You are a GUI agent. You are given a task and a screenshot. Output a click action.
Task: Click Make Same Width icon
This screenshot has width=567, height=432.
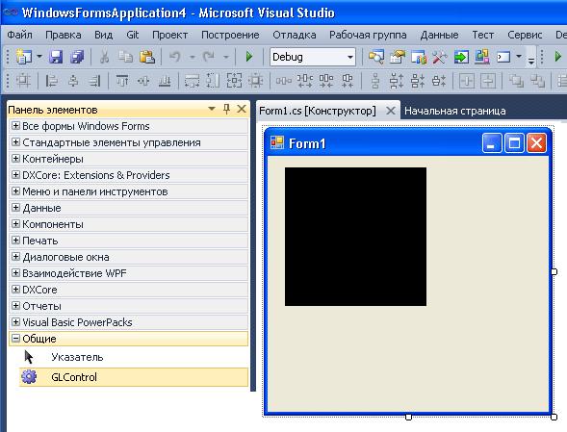click(192, 81)
